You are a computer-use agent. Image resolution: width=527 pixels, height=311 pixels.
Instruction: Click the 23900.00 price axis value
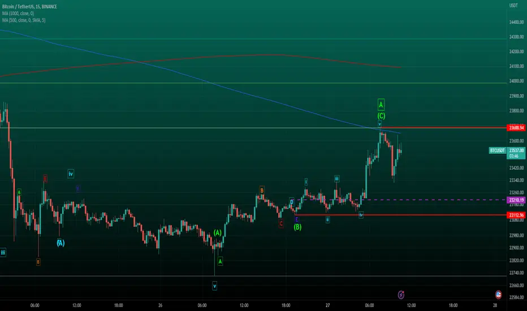point(517,96)
